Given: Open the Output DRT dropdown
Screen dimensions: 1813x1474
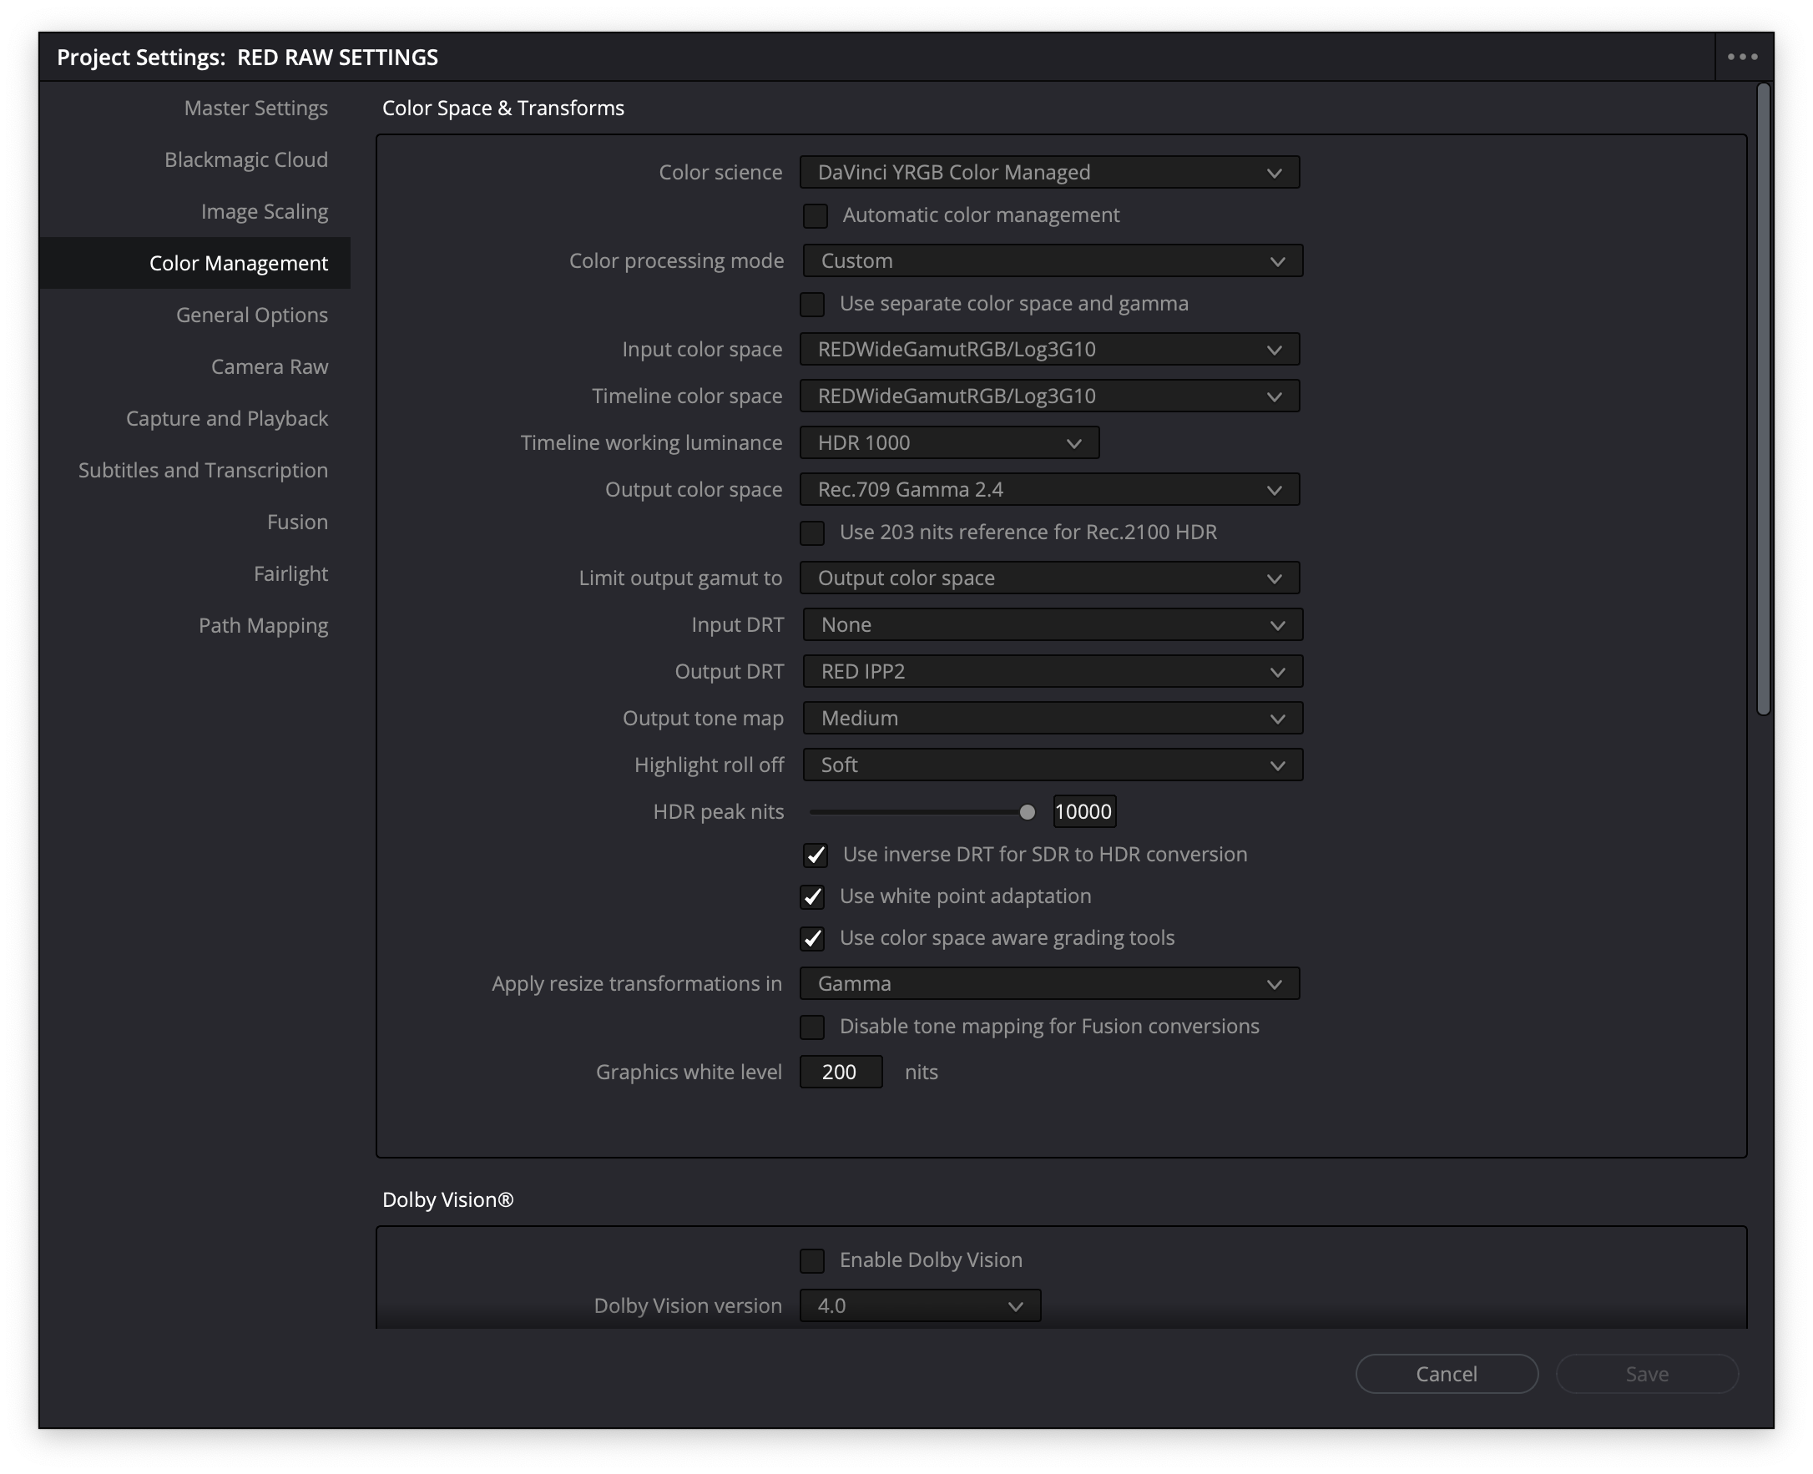Looking at the screenshot, I should 1053,671.
